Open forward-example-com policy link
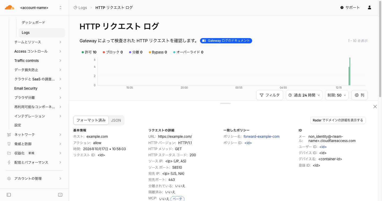 click(x=262, y=137)
